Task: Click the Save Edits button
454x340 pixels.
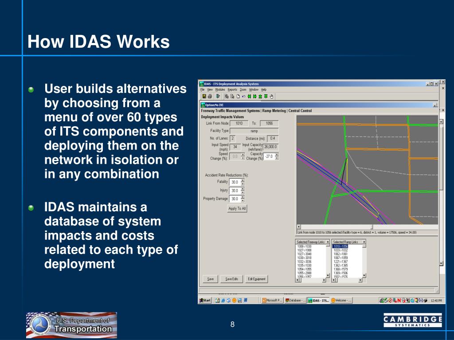Action: [x=231, y=279]
